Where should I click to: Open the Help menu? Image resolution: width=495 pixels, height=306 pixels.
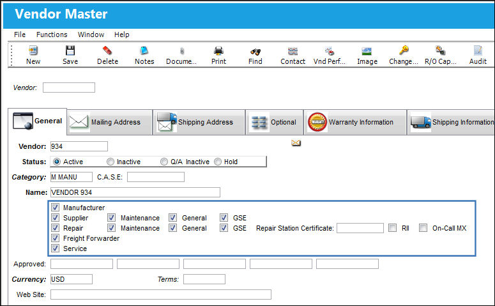tap(121, 34)
